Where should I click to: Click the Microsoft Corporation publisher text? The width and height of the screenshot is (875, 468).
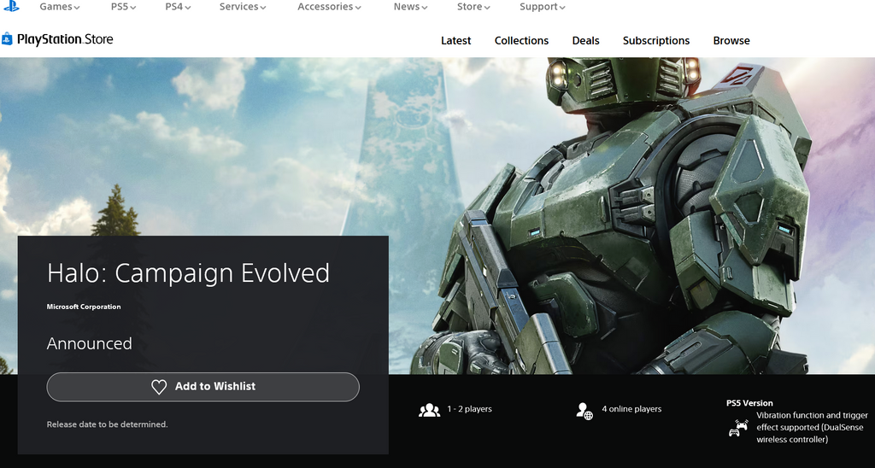point(84,307)
